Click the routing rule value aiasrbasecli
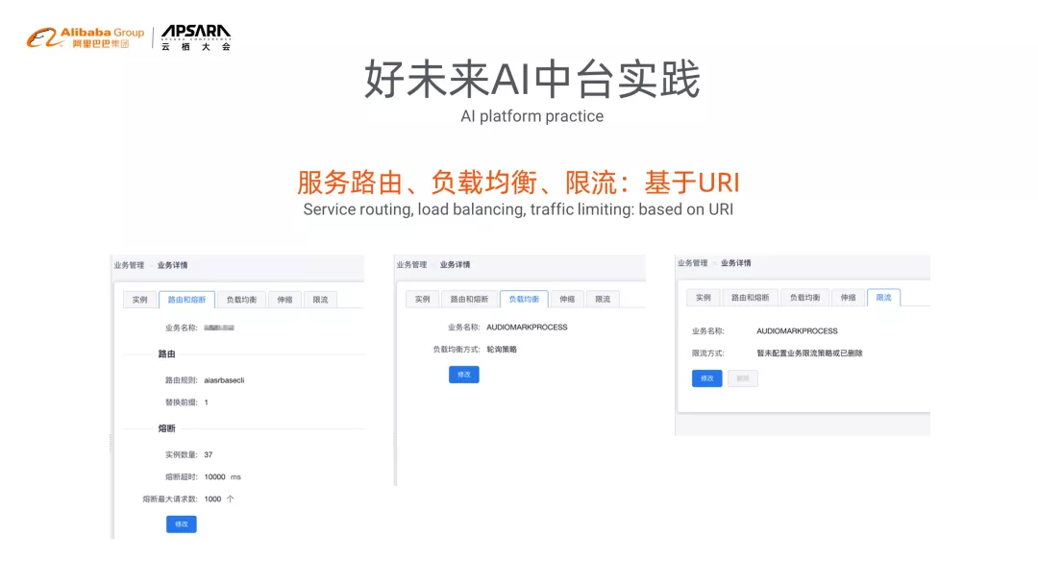Screen dimensions: 1038x584 tap(224, 380)
